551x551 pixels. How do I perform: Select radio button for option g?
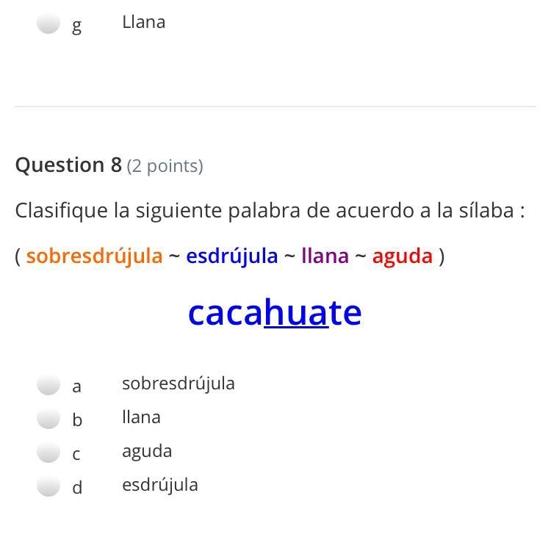(48, 23)
